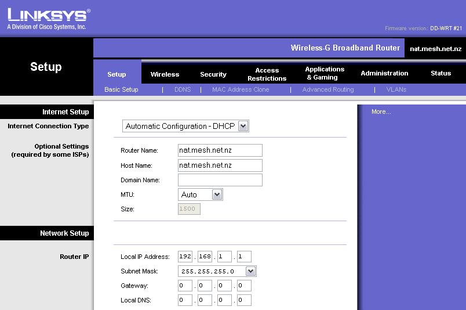The height and width of the screenshot is (310, 466).
Task: Open the MAC Address Clone sub-tab
Action: coord(241,89)
